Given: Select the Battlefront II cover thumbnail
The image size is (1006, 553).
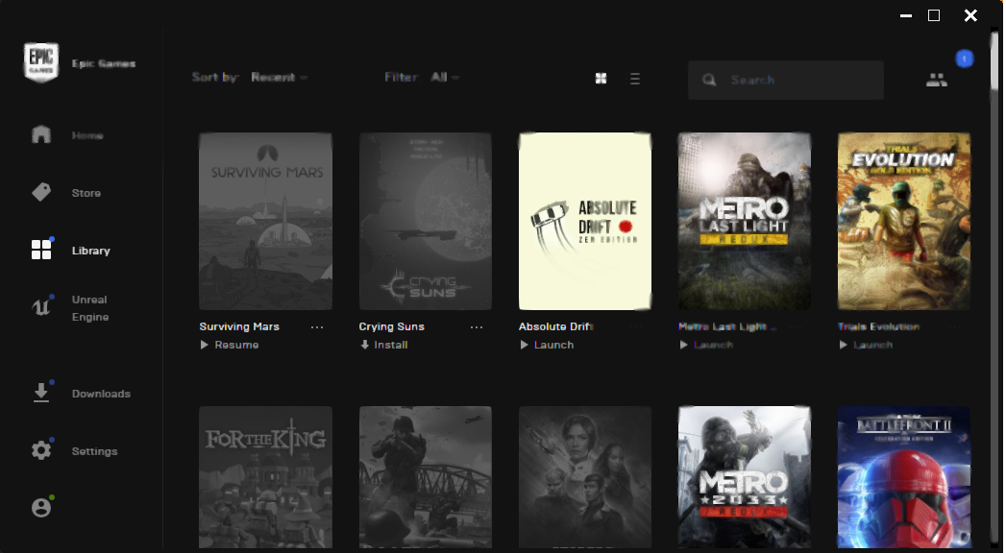Looking at the screenshot, I should 904,477.
